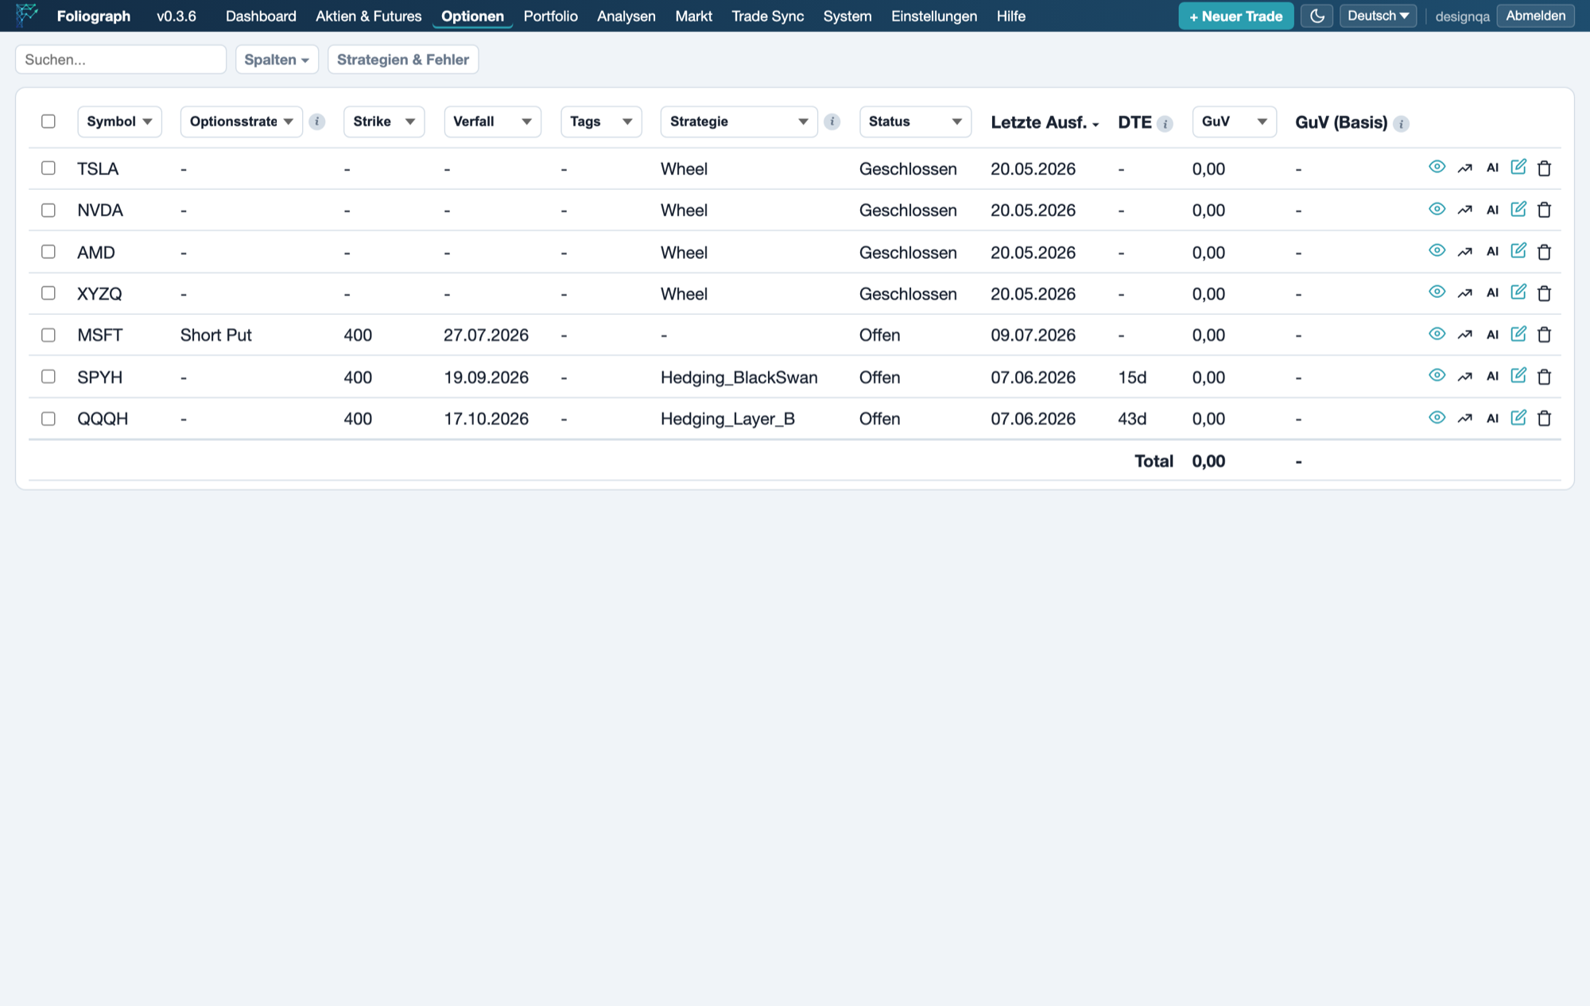This screenshot has width=1590, height=1006.
Task: Click info icon next to Optionsstrategie column
Action: [x=316, y=122]
